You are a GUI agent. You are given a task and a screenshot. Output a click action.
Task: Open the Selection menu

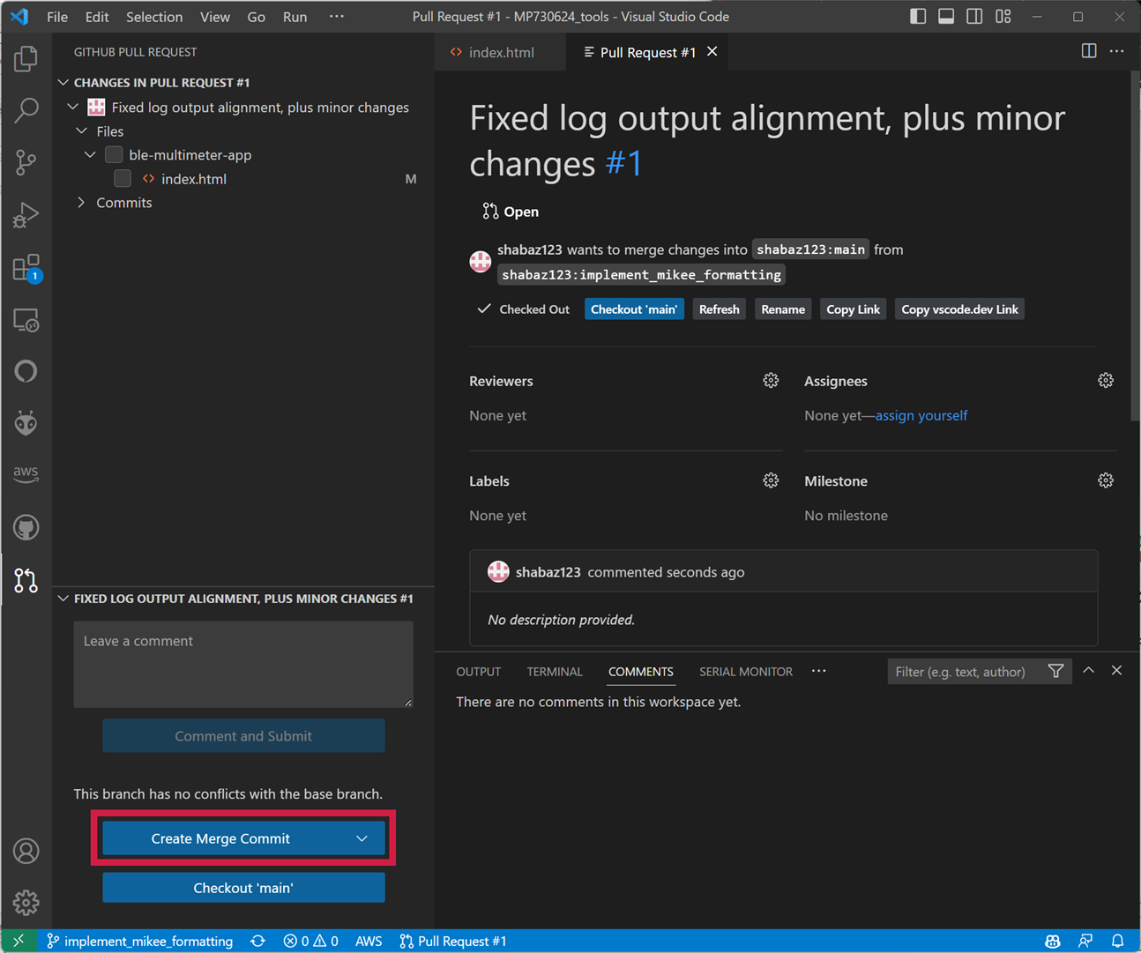pyautogui.click(x=154, y=17)
